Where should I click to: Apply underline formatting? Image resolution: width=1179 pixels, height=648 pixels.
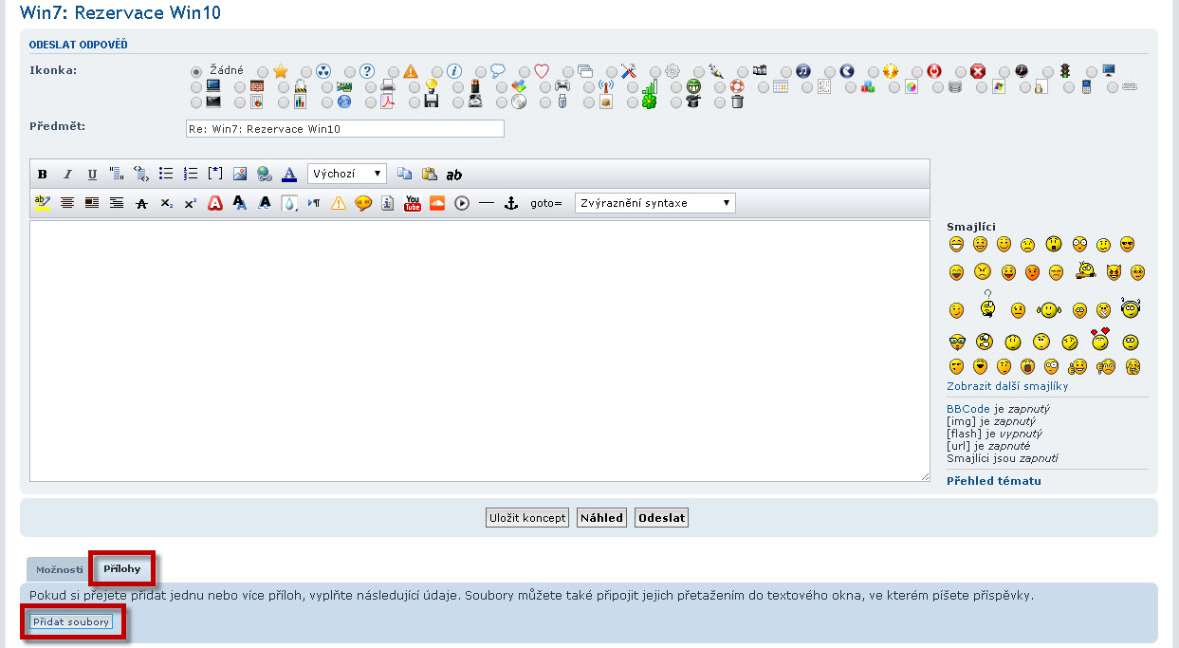pyautogui.click(x=92, y=175)
